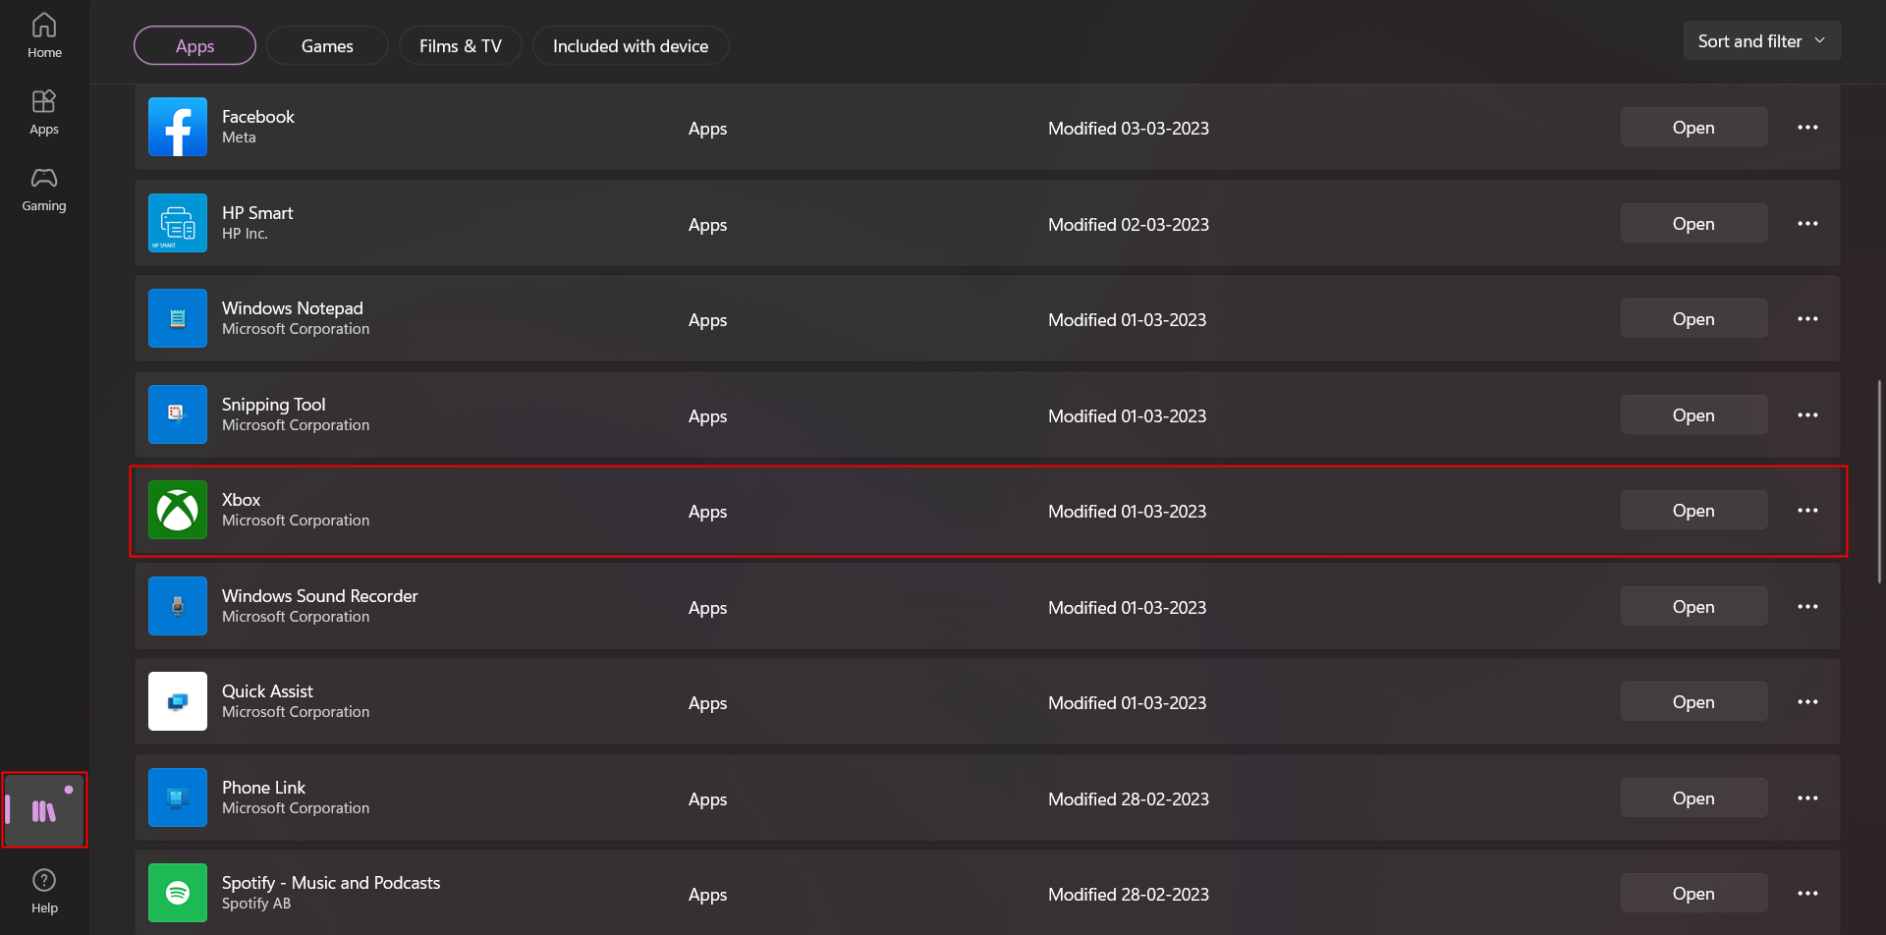Open the Windows Notepad app
Screen dimensions: 1886x935
point(1693,319)
